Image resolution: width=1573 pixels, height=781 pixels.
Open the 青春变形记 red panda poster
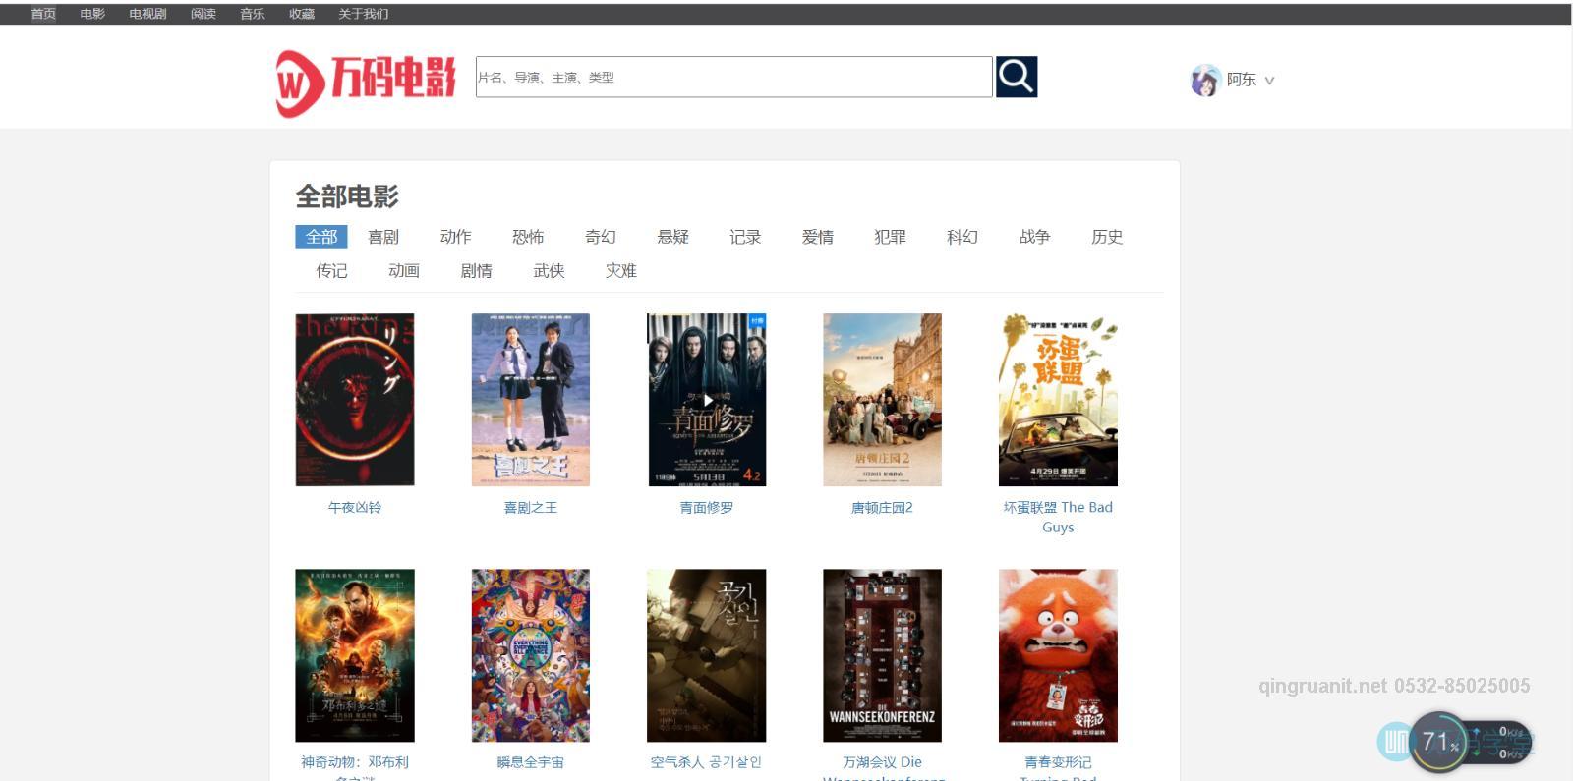pyautogui.click(x=1058, y=655)
